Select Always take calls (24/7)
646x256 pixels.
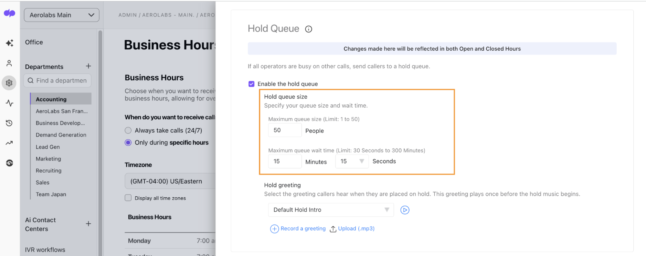point(128,130)
